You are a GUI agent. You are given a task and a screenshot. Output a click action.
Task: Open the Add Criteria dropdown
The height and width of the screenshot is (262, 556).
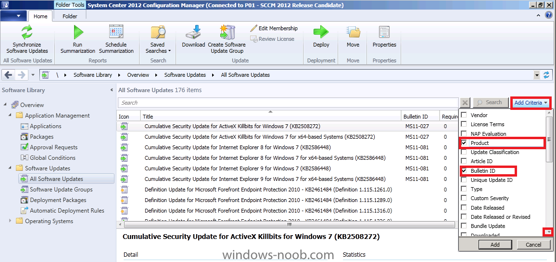point(531,103)
